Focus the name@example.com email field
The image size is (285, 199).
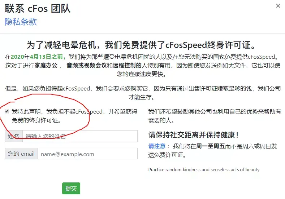point(88,154)
